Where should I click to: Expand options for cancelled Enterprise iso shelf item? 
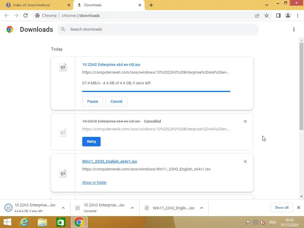[132, 208]
